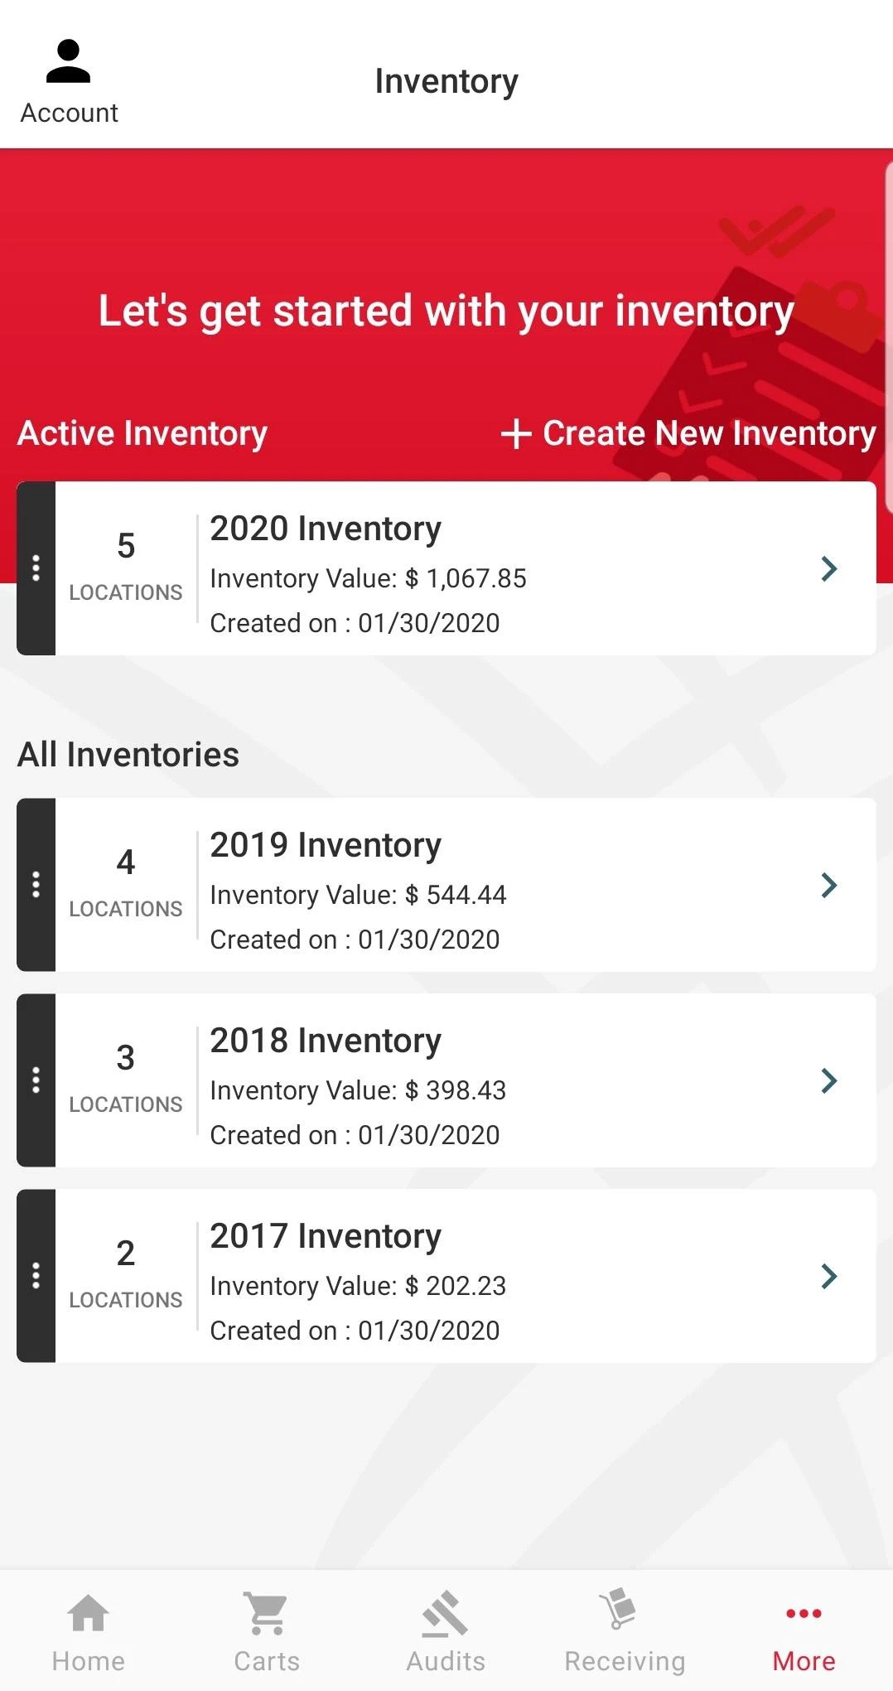Select the 2019 Inventory title
Viewport: 893px width, 1691px height.
[326, 845]
